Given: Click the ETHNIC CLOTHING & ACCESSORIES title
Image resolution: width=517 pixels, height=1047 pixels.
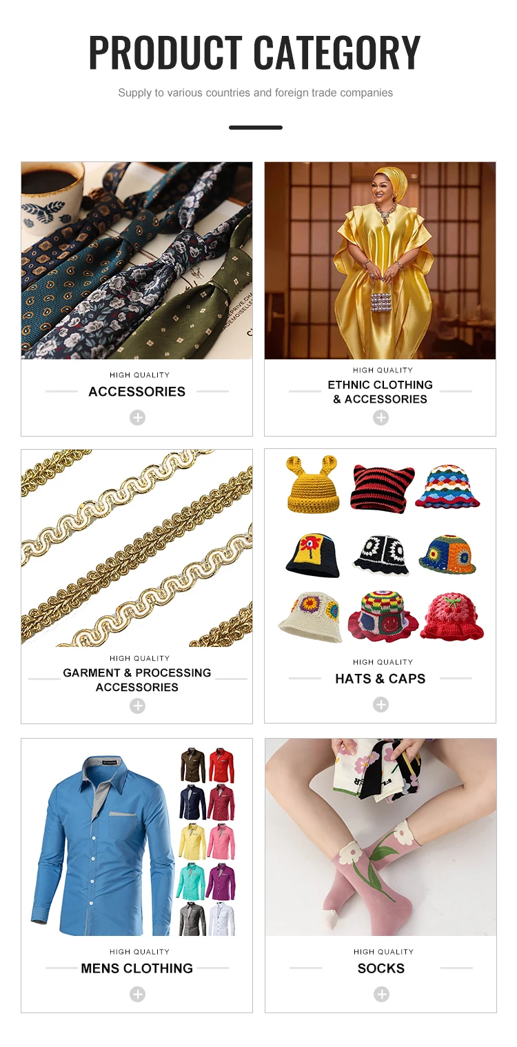Looking at the screenshot, I should pyautogui.click(x=381, y=392).
